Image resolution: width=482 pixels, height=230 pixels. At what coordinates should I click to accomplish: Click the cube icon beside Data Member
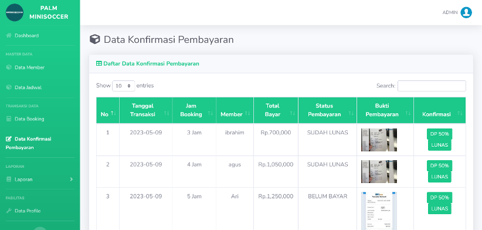9,67
